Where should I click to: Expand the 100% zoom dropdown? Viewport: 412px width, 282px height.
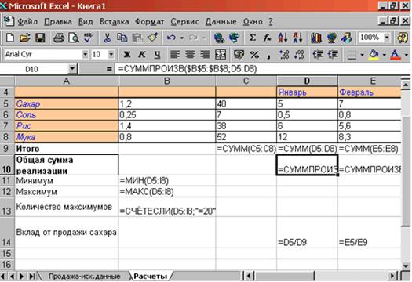click(x=387, y=38)
